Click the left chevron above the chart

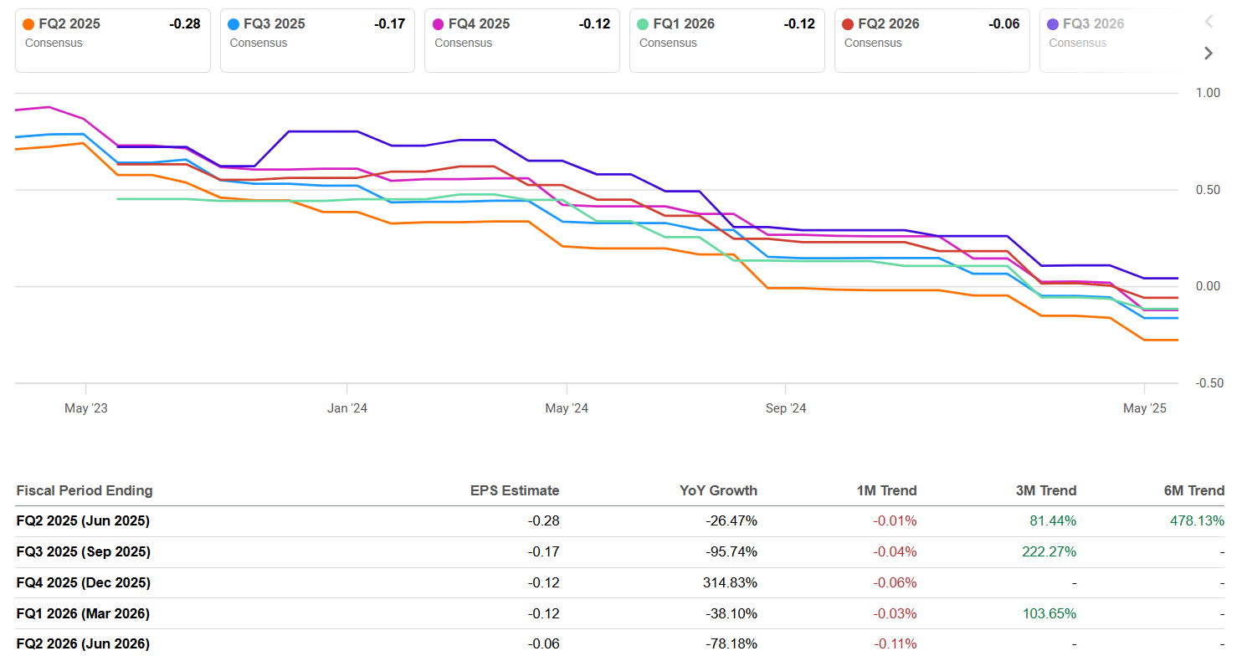(1208, 22)
